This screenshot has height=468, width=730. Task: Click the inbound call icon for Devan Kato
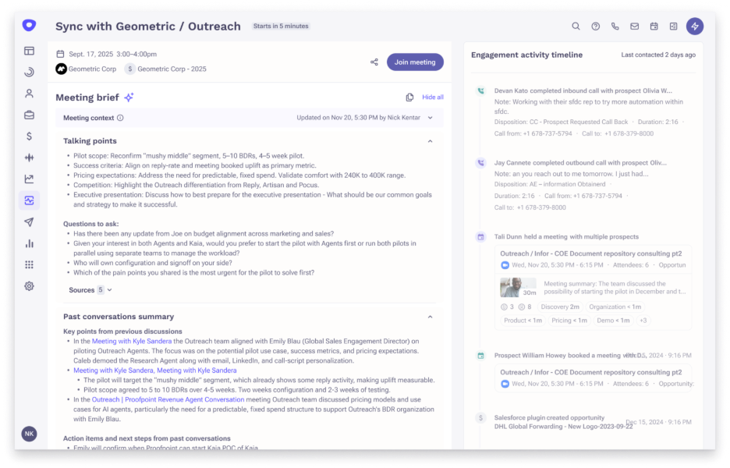(481, 90)
